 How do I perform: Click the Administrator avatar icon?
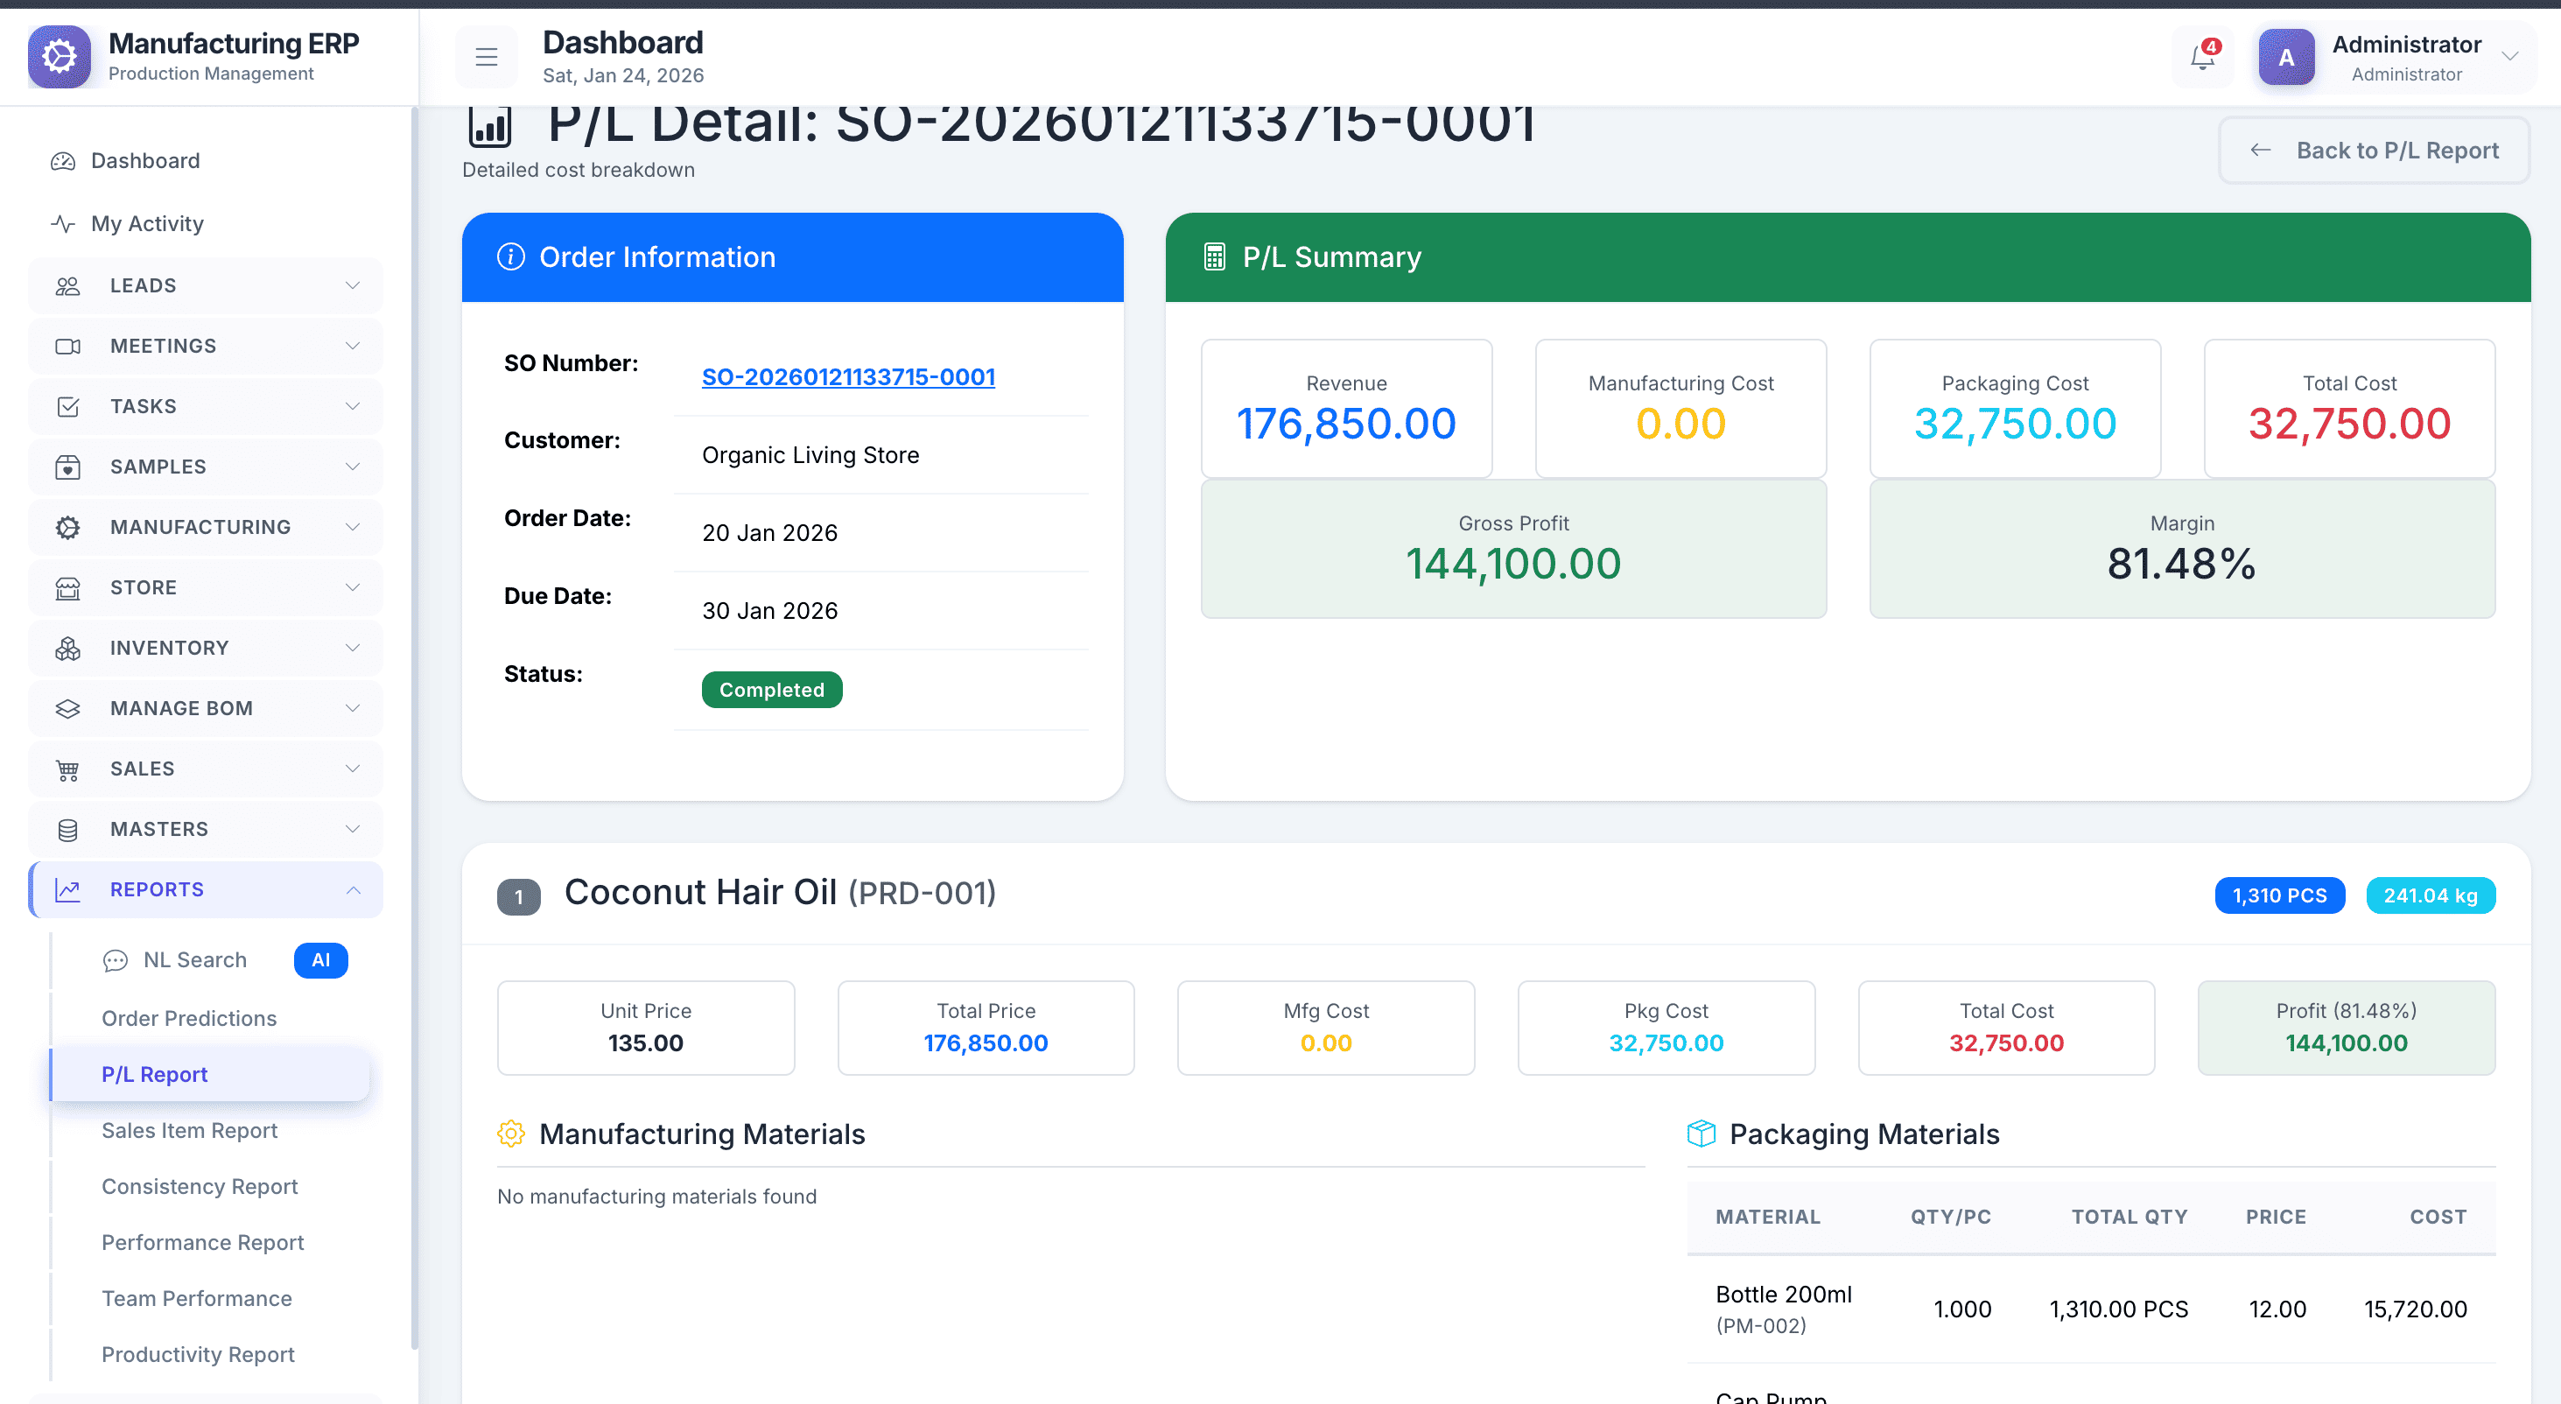coord(2285,58)
